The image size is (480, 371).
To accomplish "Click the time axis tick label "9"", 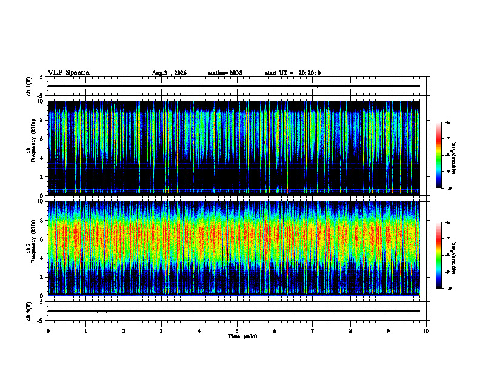I will coord(388,331).
